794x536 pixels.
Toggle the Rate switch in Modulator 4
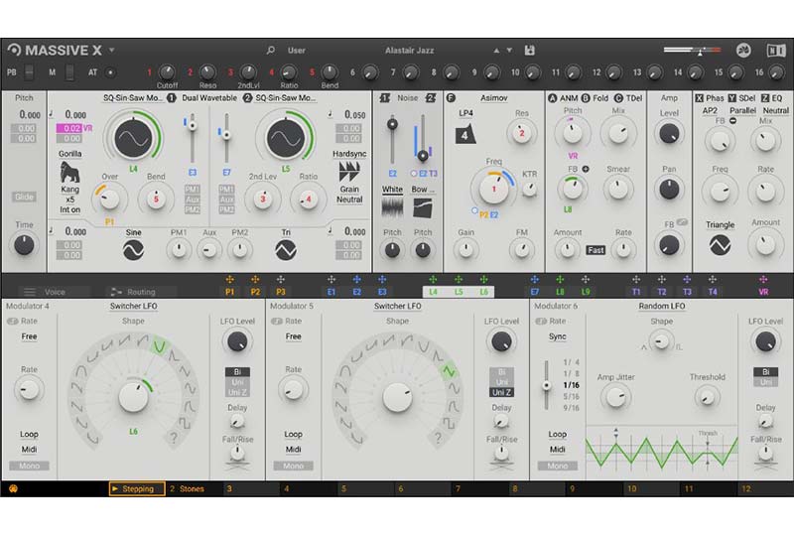[13, 322]
